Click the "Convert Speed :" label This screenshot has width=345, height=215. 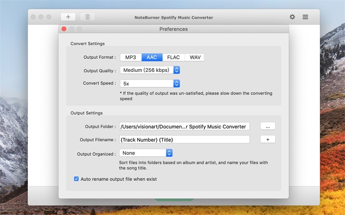coord(100,83)
